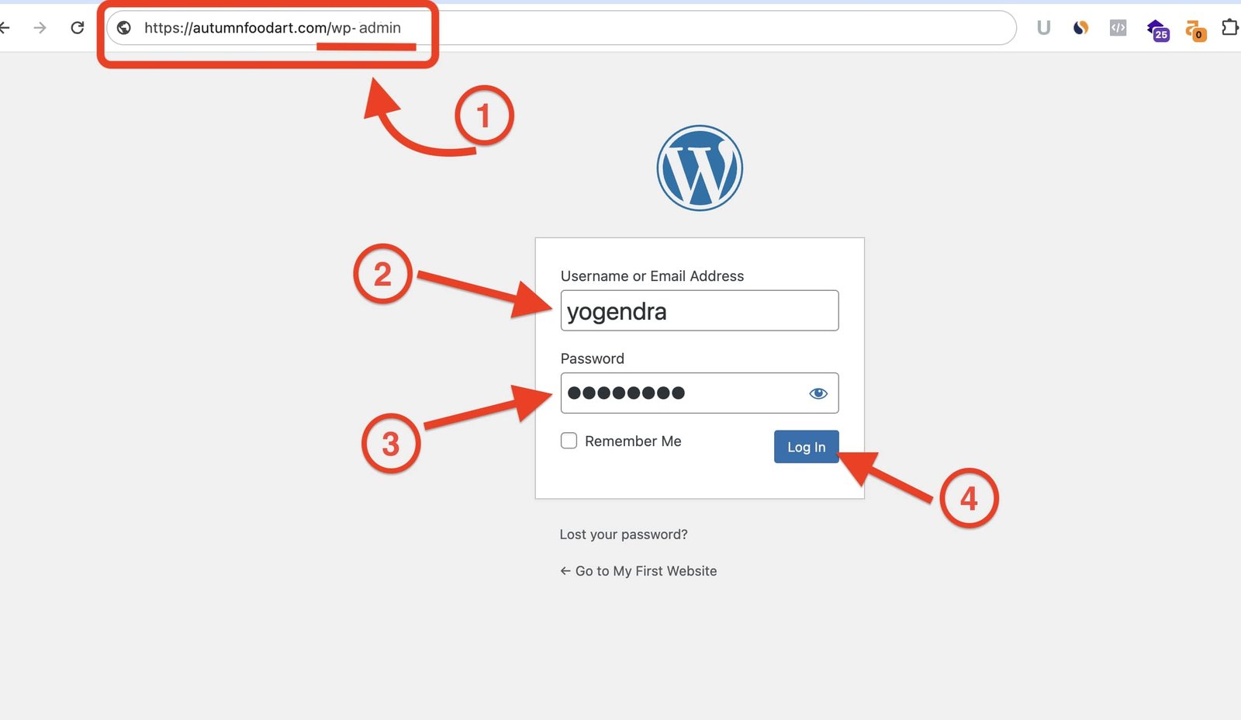Check the Remember Me checkbox
The image size is (1241, 720).
click(x=569, y=441)
